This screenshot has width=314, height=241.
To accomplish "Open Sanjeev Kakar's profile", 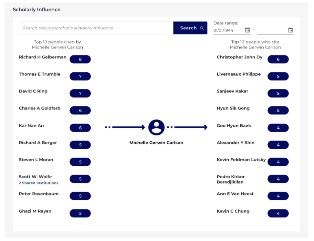I will (233, 91).
